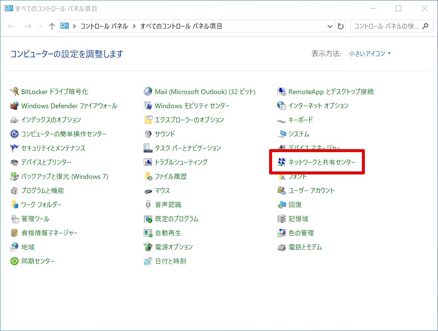The height and width of the screenshot is (331, 438).
Task: Open the ネットワークと共有センター link
Action: (322, 162)
